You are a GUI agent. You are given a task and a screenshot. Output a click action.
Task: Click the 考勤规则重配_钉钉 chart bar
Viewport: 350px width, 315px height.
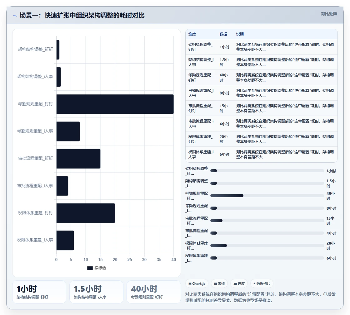click(115, 104)
